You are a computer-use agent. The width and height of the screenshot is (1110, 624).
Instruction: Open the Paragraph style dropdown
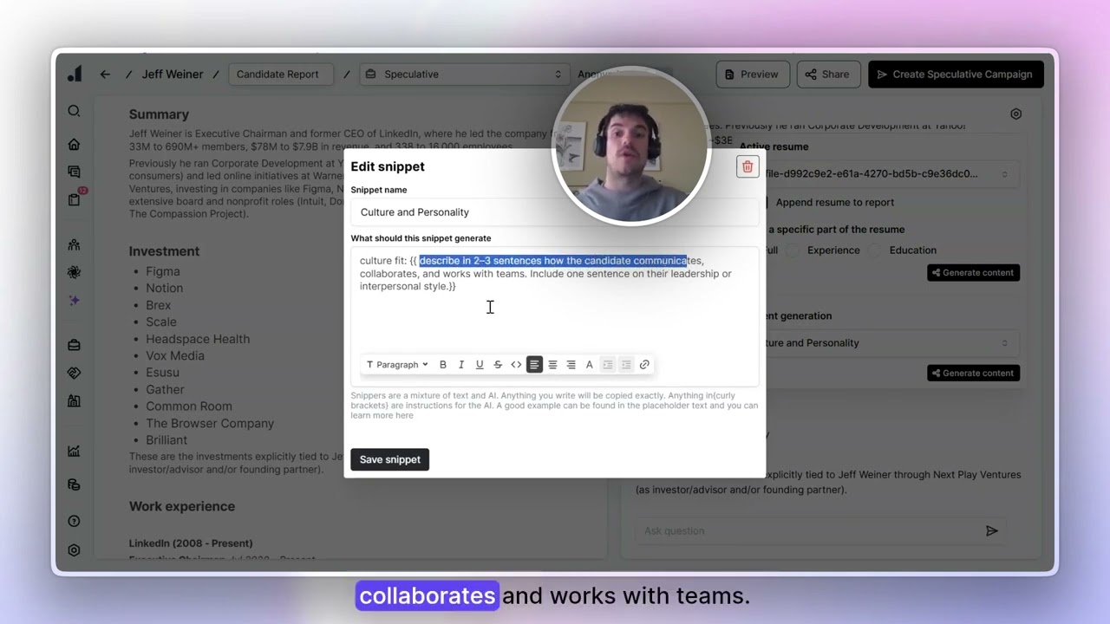397,365
